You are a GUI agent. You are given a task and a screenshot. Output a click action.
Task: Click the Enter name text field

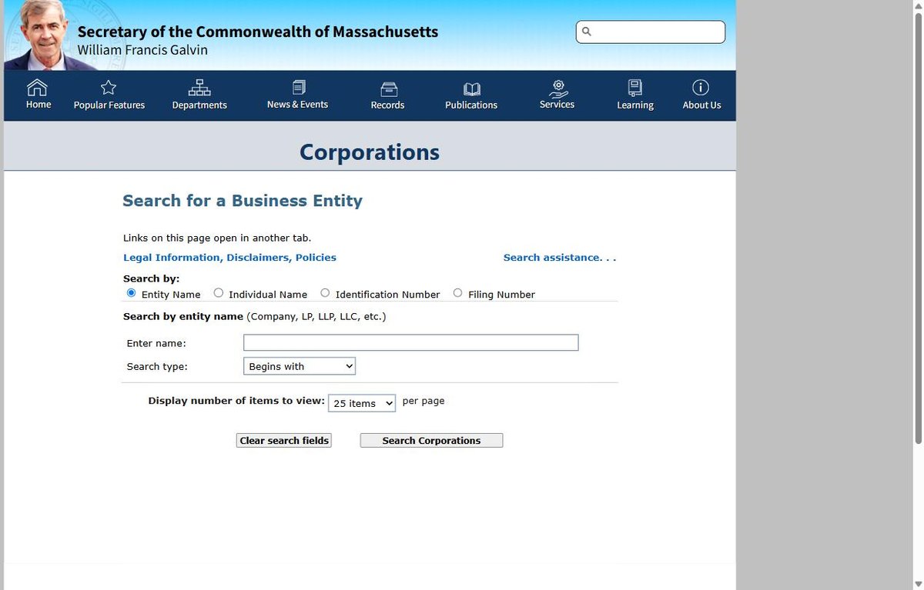click(x=411, y=342)
